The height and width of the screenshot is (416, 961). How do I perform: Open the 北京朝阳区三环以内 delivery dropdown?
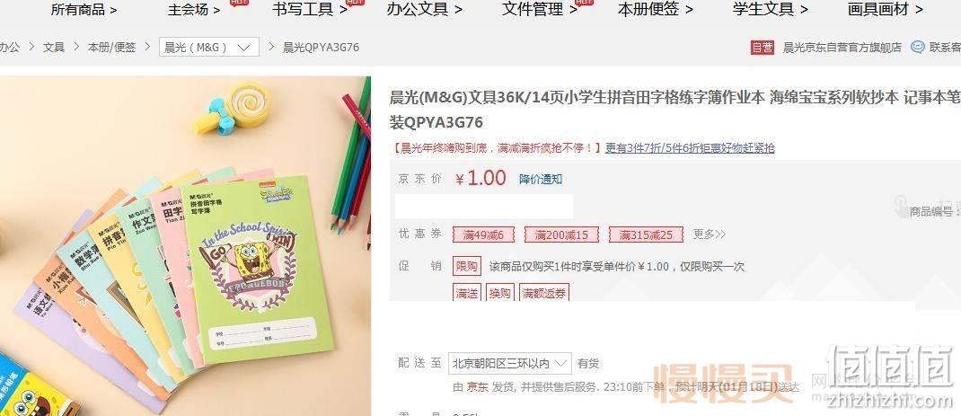[x=510, y=363]
